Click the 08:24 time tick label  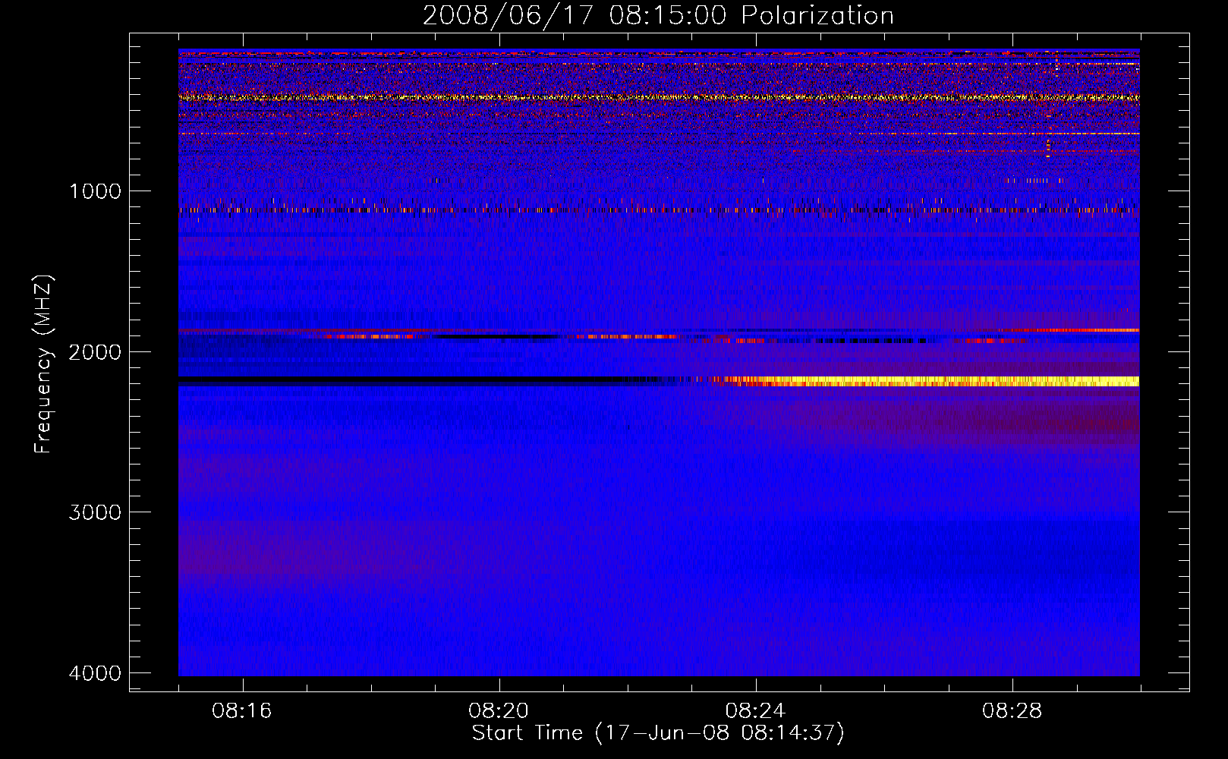tap(755, 711)
